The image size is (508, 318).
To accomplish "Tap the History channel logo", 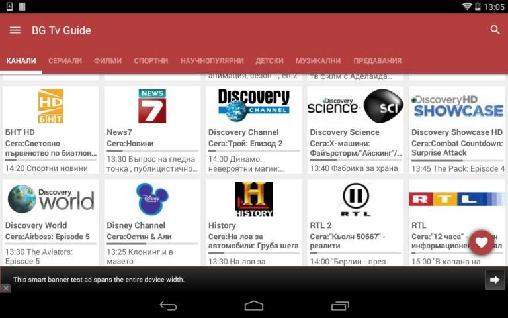I will pyautogui.click(x=254, y=199).
